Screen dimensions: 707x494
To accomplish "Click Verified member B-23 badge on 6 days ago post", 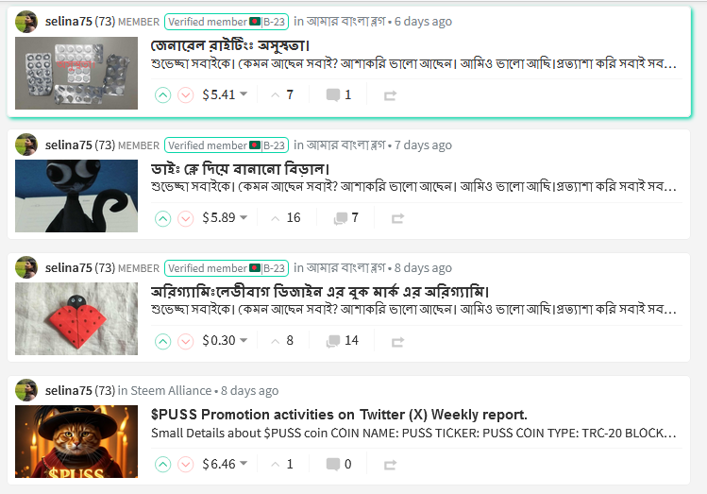I will click(x=227, y=22).
